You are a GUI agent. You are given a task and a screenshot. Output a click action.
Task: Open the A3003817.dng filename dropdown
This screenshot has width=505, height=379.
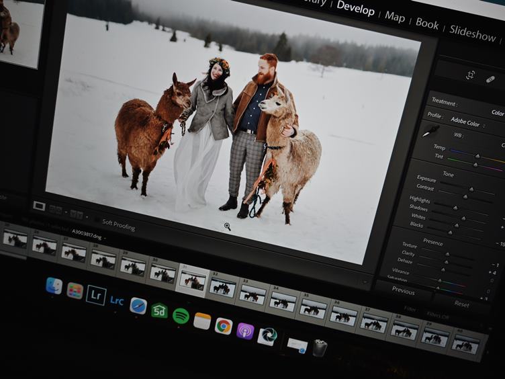tap(88, 235)
